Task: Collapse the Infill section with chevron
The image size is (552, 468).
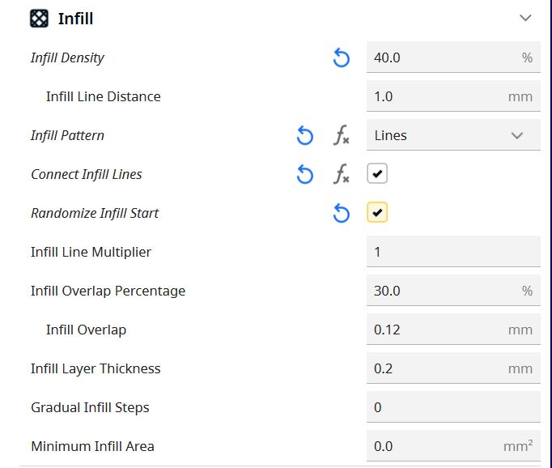Action: click(525, 18)
